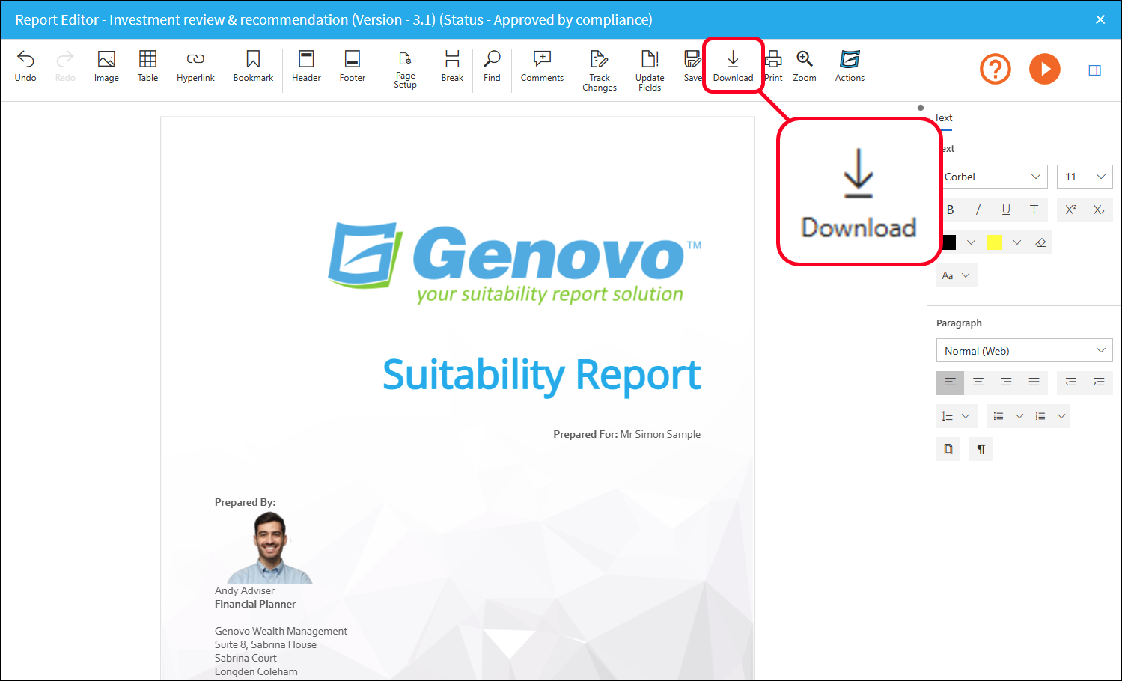Apply numbered list
Screen dimensions: 1122x681
(1040, 416)
